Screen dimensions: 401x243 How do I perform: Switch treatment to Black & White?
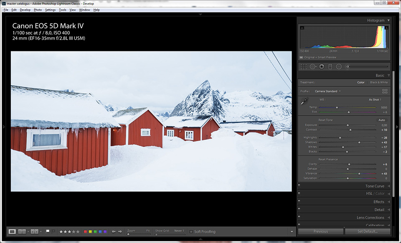(x=379, y=82)
